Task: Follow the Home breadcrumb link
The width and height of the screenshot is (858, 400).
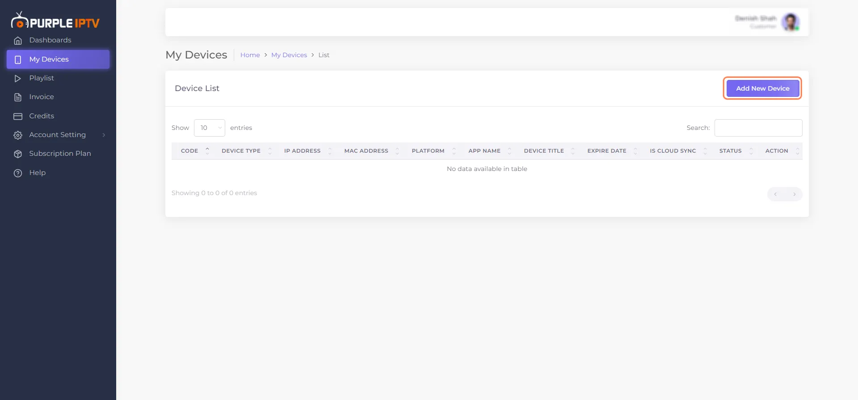Action: [x=250, y=55]
